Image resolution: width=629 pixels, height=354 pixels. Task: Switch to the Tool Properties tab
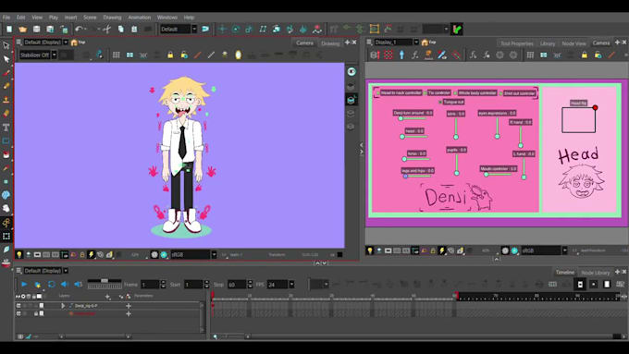[x=517, y=43]
